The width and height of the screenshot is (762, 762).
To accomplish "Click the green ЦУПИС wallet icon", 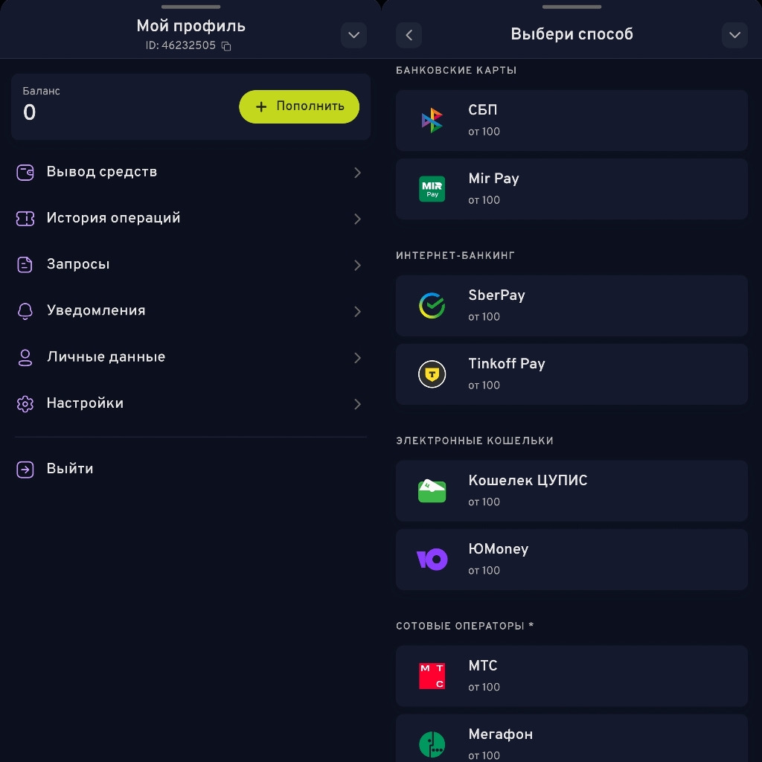I will (x=432, y=491).
